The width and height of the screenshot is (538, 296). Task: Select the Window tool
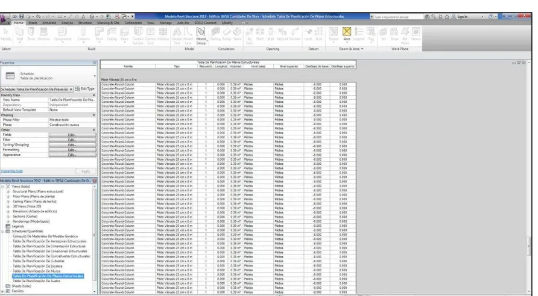(43, 34)
